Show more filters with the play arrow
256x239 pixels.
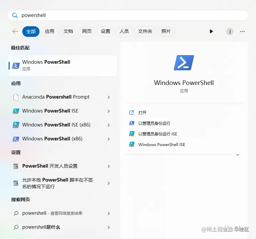(211, 31)
